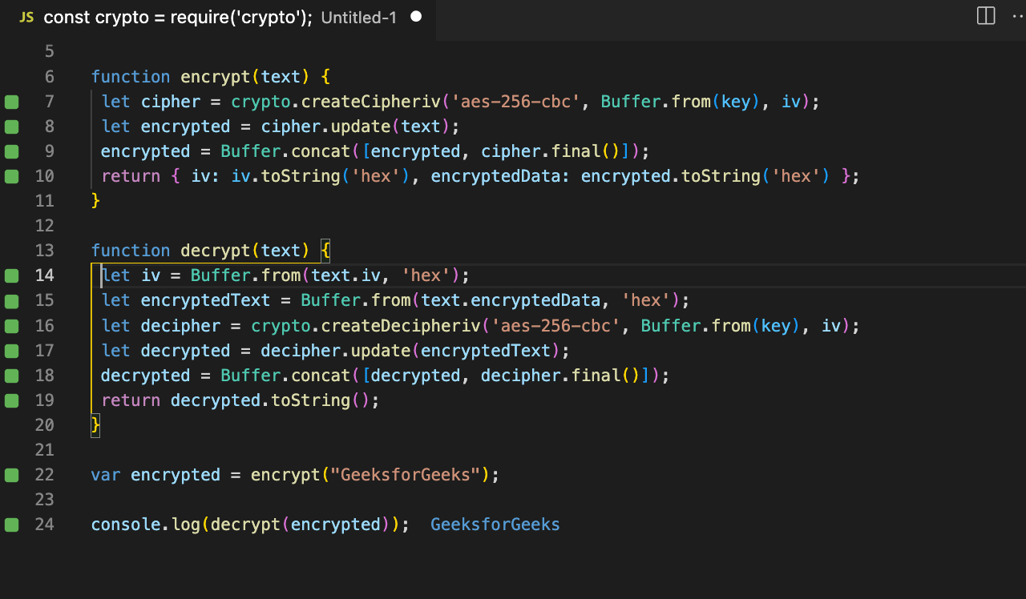Click the inline GeeksforGeeks output result
The width and height of the screenshot is (1026, 599).
(495, 525)
